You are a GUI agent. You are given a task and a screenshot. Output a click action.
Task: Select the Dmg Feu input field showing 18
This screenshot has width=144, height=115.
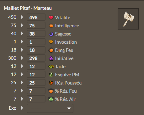pos(36,50)
